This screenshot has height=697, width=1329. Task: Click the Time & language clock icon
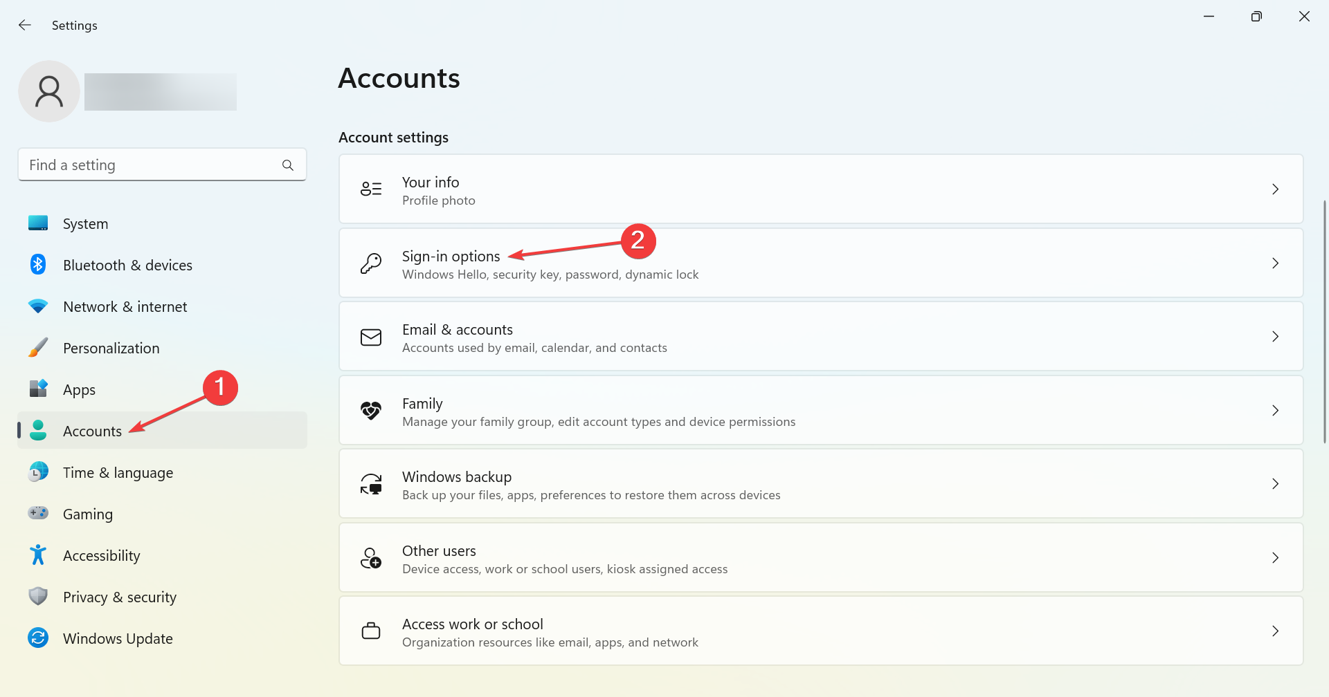[x=38, y=472]
